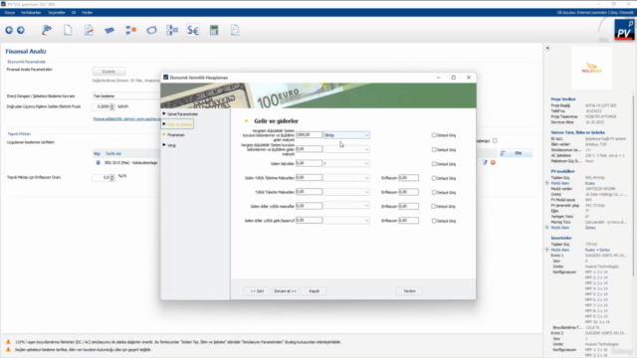The height and width of the screenshot is (358, 637).
Task: Click the << Geri button
Action: [x=257, y=291]
